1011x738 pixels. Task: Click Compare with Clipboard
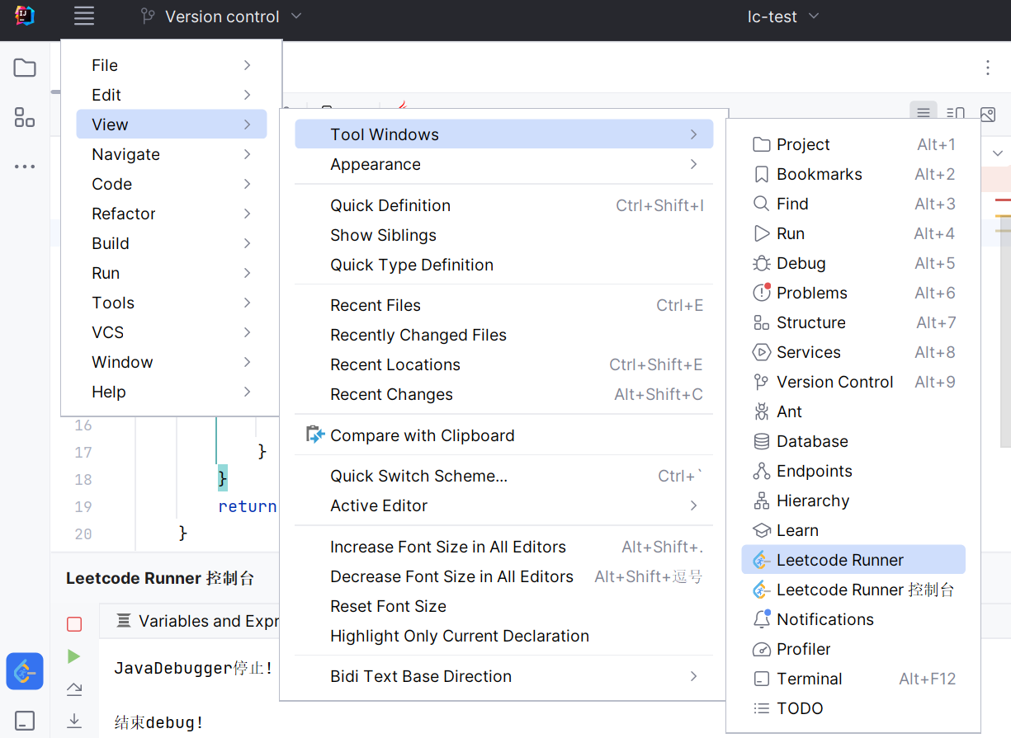422,435
